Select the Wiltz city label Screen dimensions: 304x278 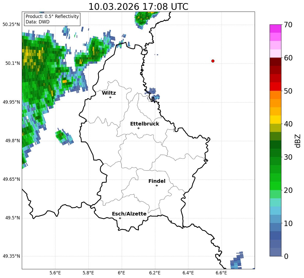(109, 93)
